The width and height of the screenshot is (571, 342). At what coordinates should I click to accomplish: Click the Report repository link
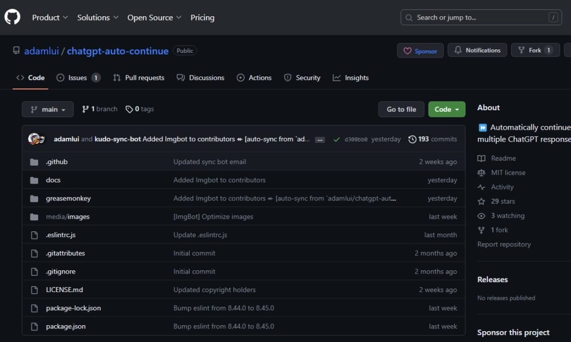(504, 244)
